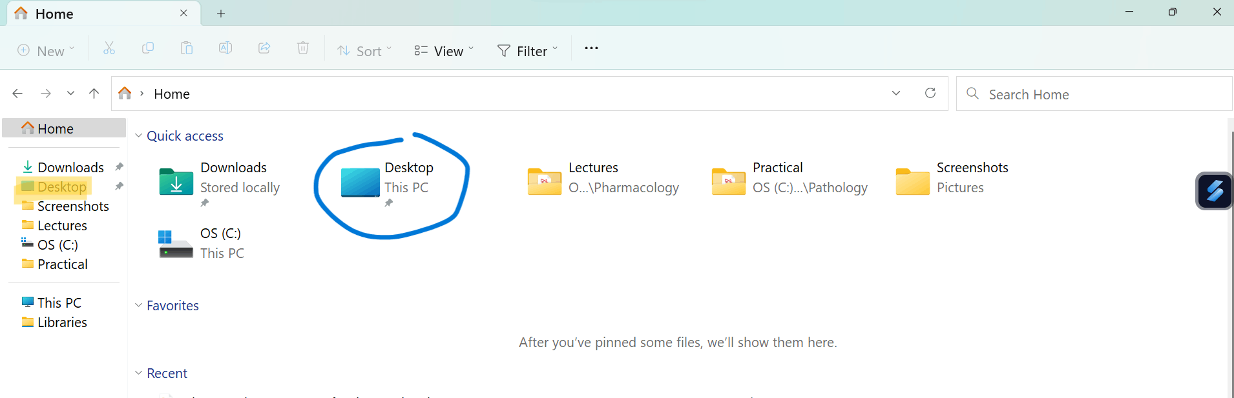Click the Paste clipboard icon
The height and width of the screenshot is (398, 1234).
coord(187,48)
